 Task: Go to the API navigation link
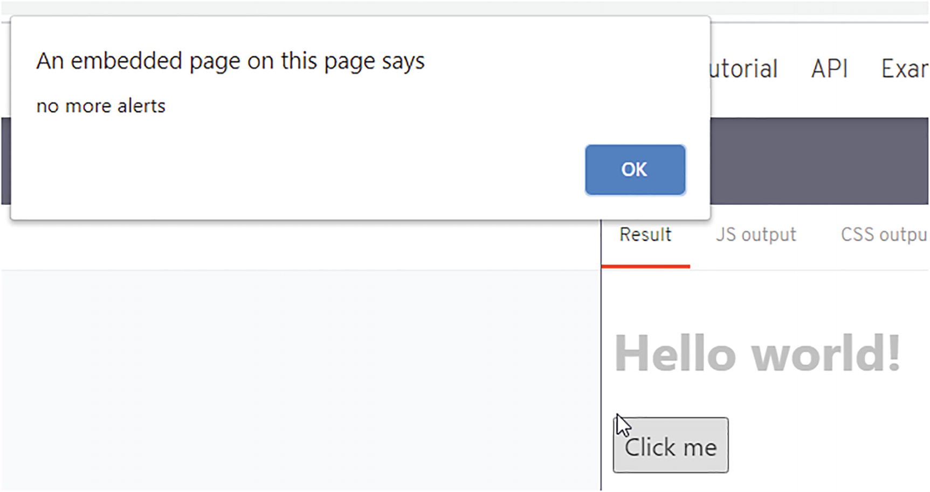829,69
